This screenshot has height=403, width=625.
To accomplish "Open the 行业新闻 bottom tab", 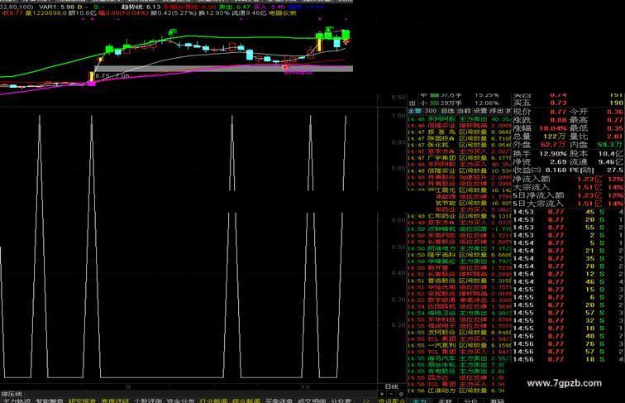I will (213, 401).
